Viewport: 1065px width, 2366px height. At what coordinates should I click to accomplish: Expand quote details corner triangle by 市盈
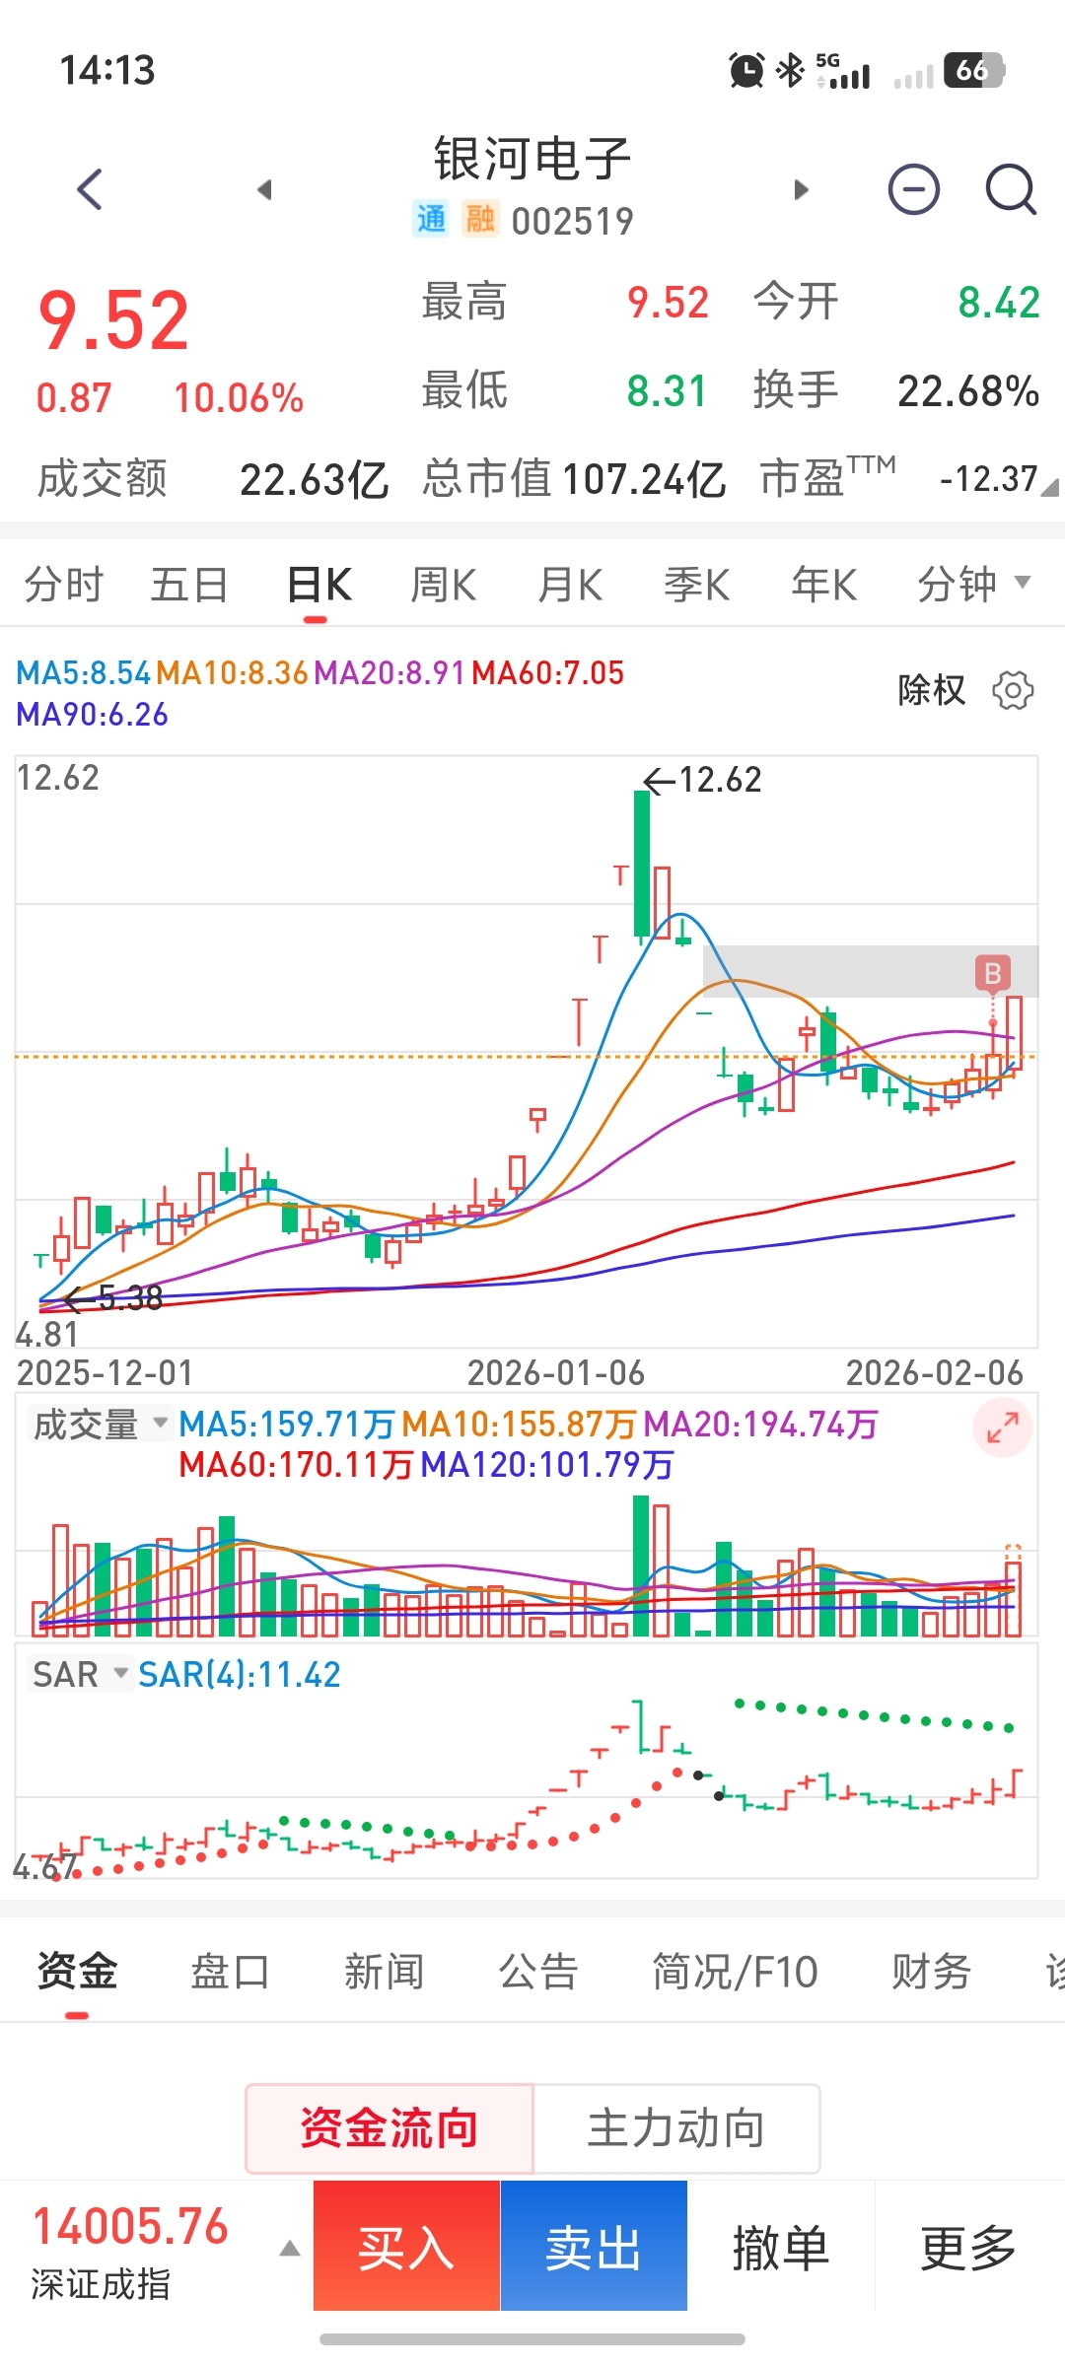point(1050,486)
